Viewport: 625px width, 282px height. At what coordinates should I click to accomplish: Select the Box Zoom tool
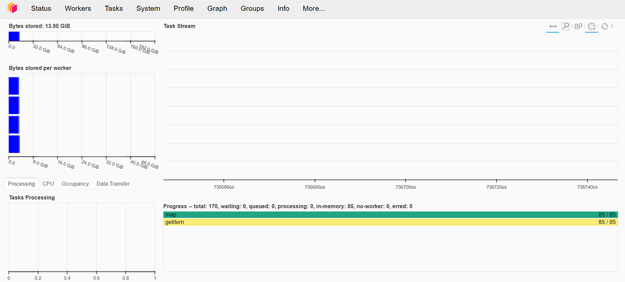coord(565,27)
